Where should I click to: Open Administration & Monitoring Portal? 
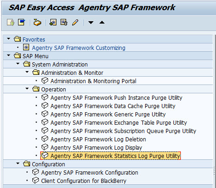93,81
